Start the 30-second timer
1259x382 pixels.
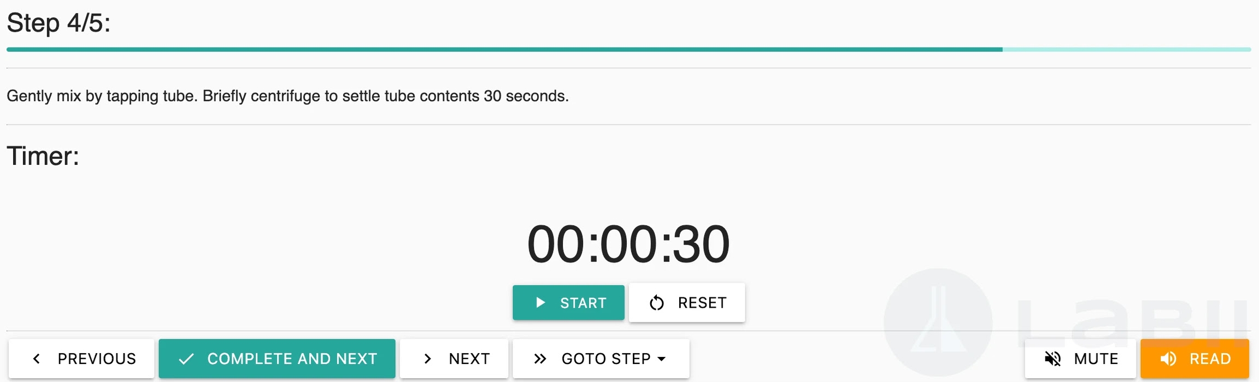[568, 302]
